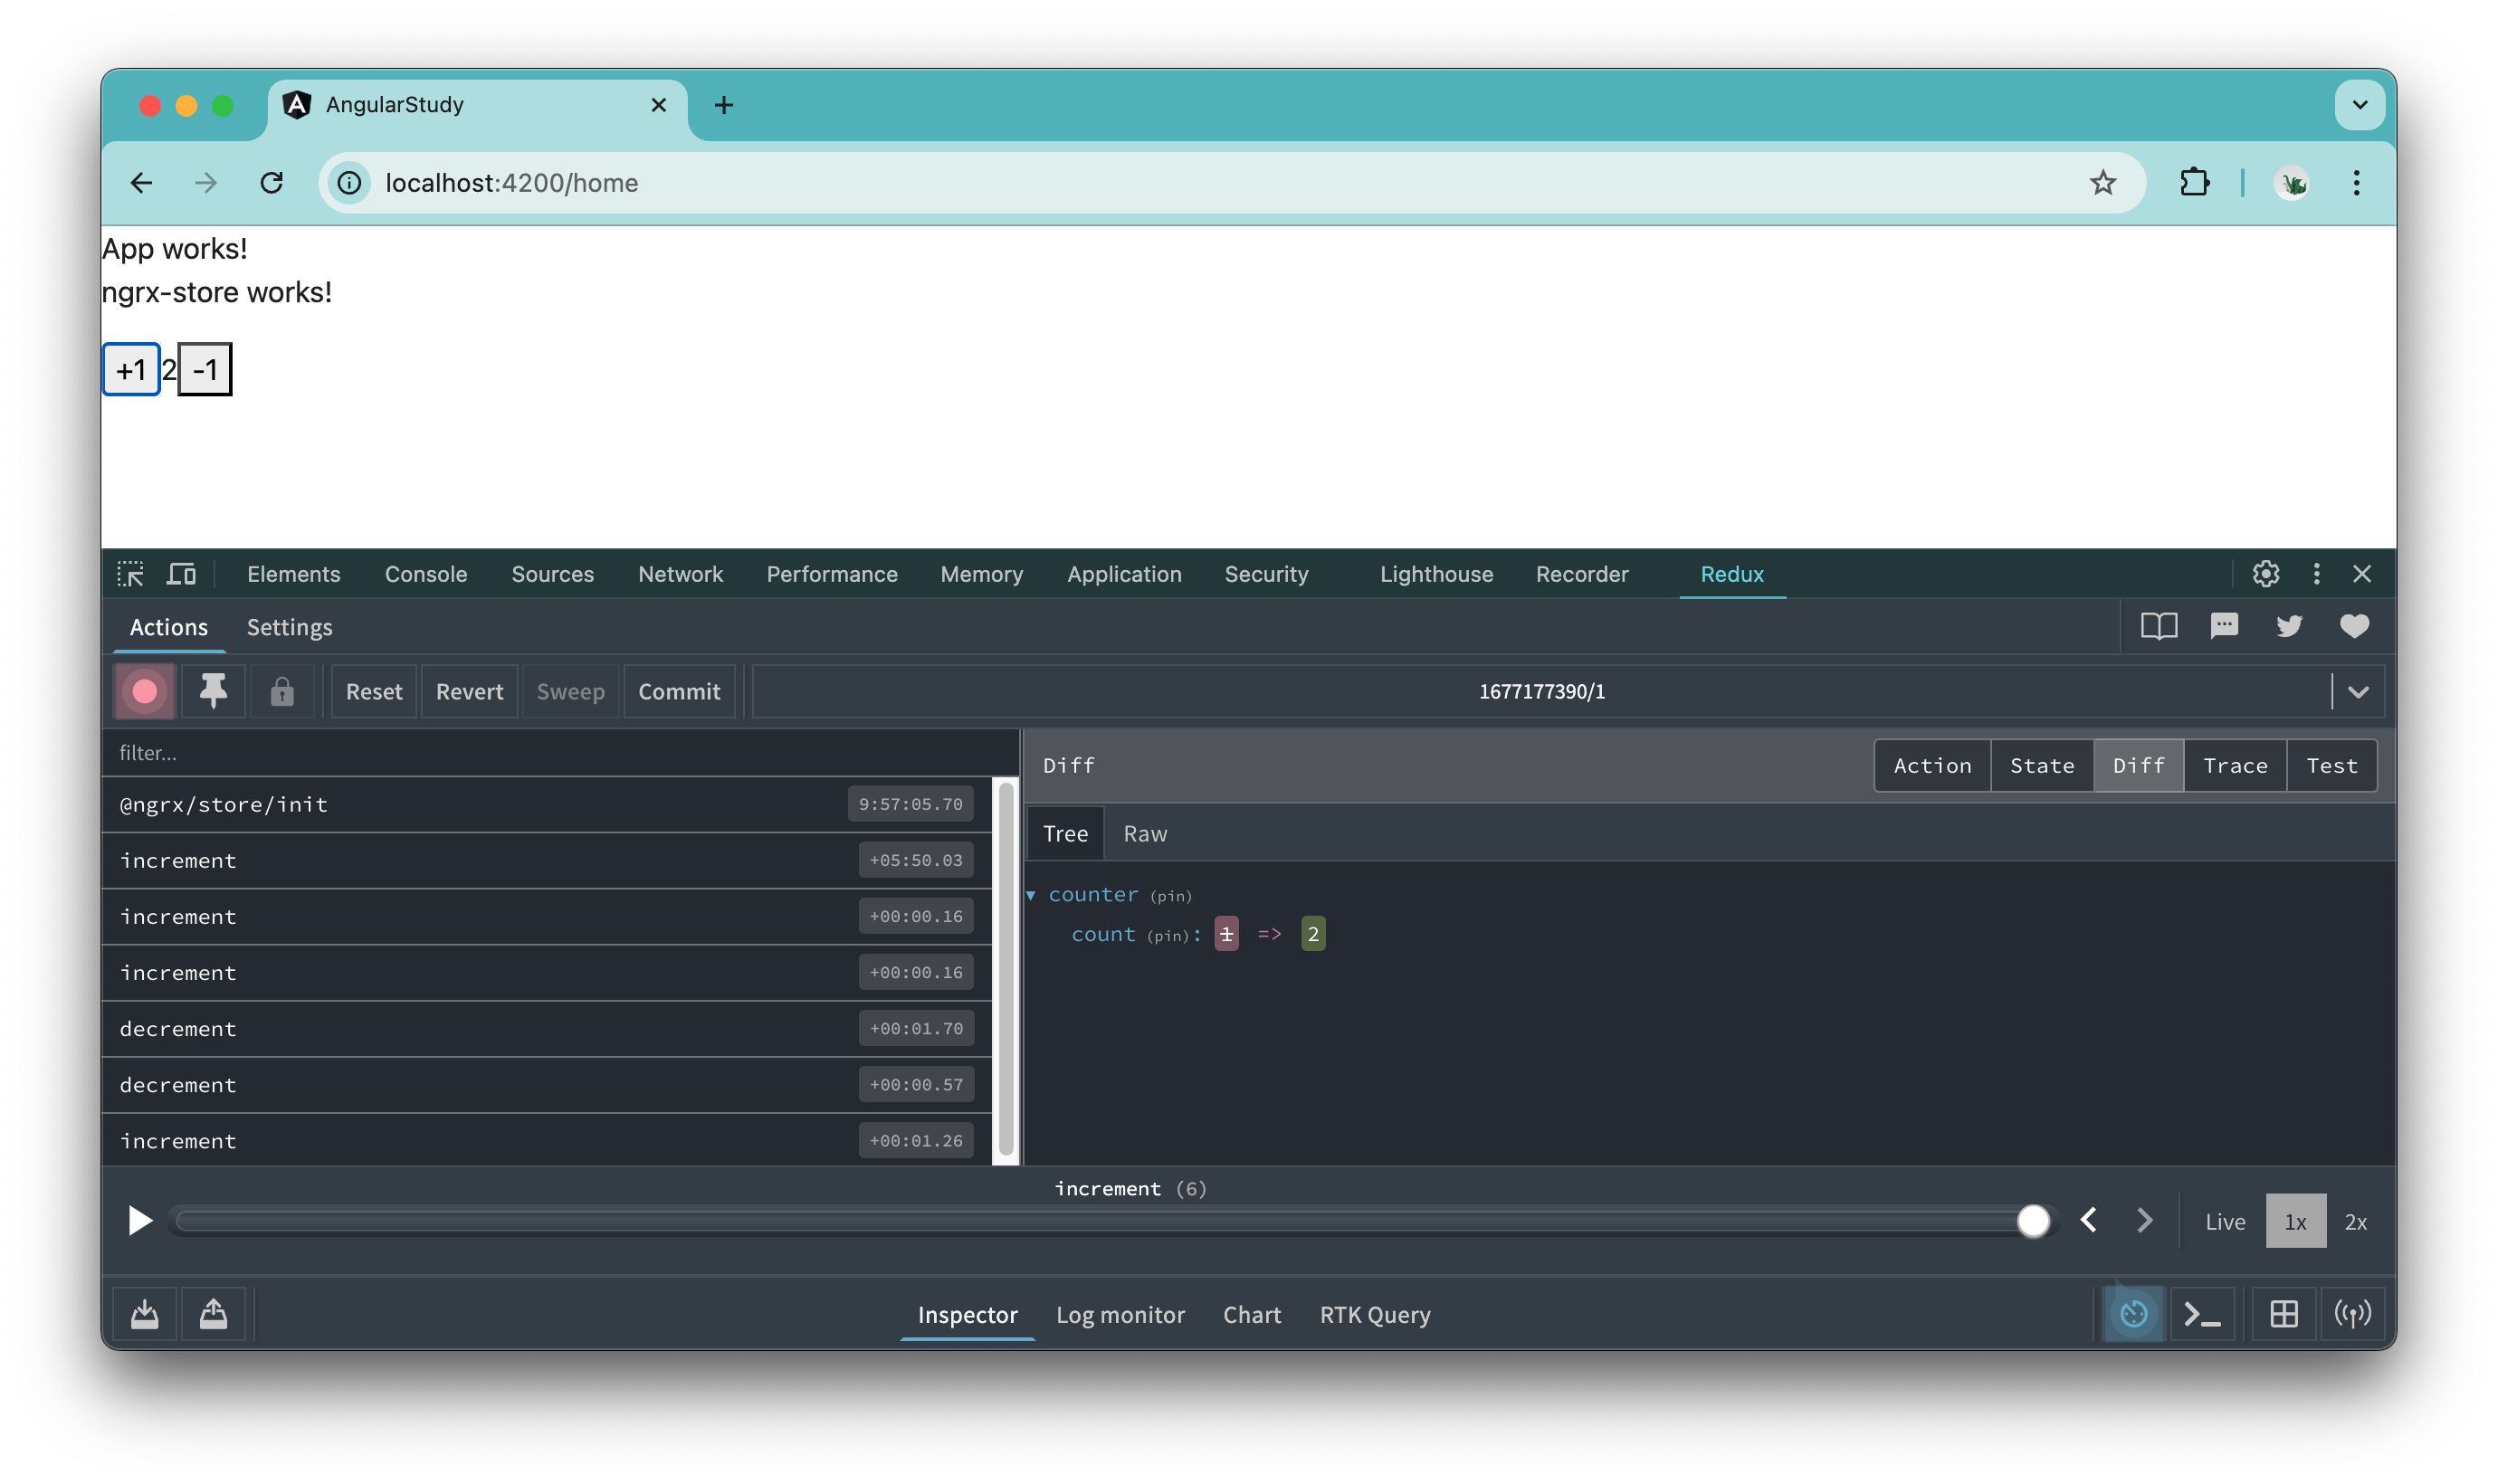Click the +1 increment button on page
Screen dimensions: 2498x1484
[x=131, y=369]
